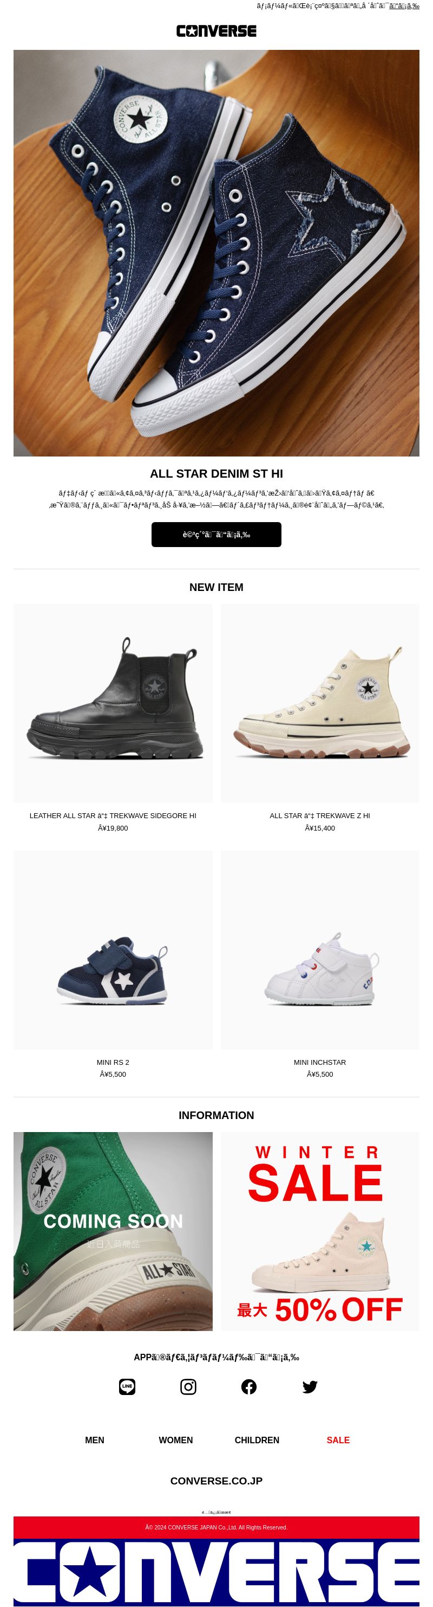Open the navy MINI RS 2 shoe image
The width and height of the screenshot is (433, 1607).
click(113, 949)
